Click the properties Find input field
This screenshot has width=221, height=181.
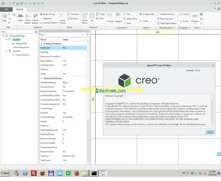[60, 35]
